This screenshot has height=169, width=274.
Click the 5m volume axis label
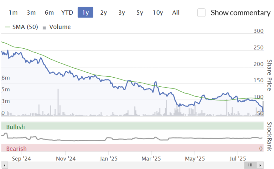[x=6, y=89]
